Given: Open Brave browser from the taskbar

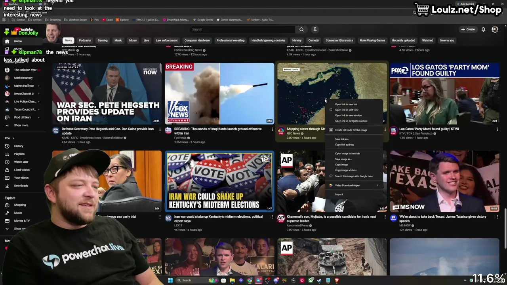Looking at the screenshot, I should (x=337, y=280).
